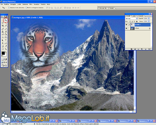Select the Zoom magnifier tool
The width and height of the screenshot is (156, 125).
(6, 49)
